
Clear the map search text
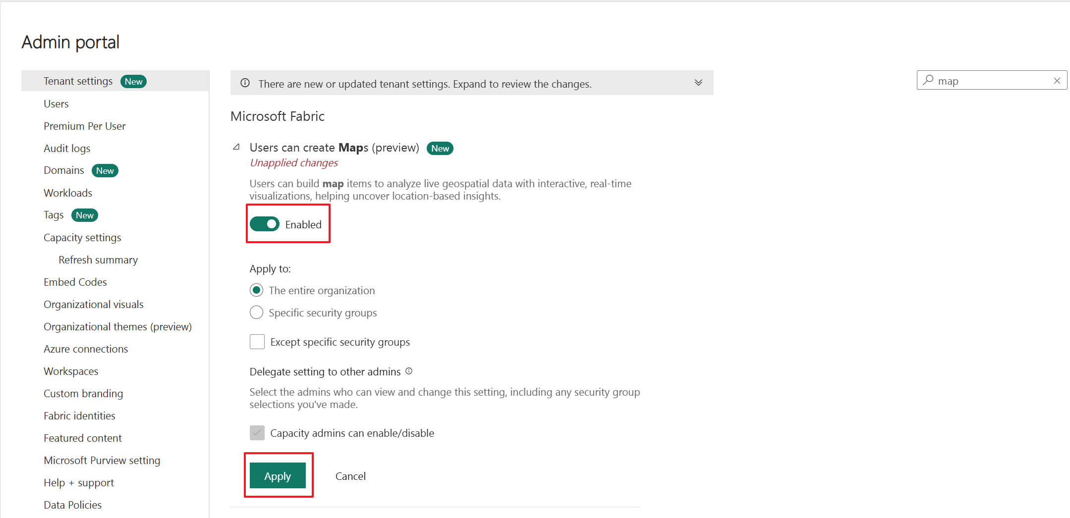(1057, 81)
